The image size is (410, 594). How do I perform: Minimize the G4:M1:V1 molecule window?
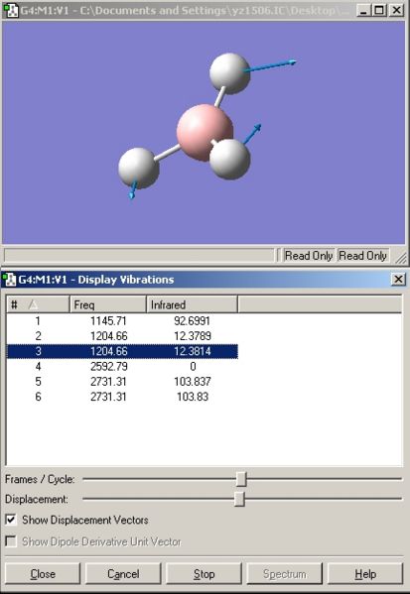coord(363,10)
